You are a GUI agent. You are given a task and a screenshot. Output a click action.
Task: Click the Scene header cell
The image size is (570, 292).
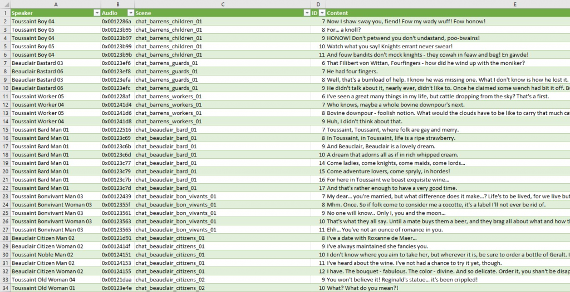(x=223, y=13)
